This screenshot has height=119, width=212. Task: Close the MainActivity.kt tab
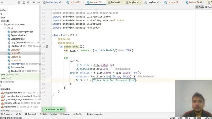point(63,2)
